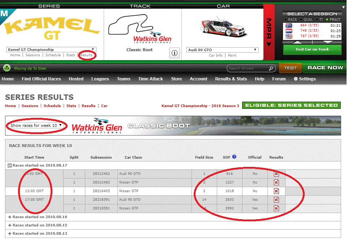Click red Car link in Series Results
Viewport: 348px width, 239px height.
(x=104, y=106)
